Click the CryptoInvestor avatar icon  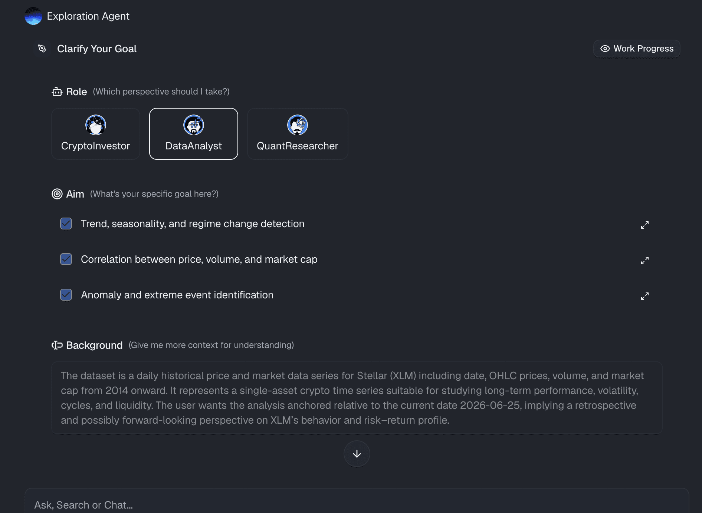pyautogui.click(x=96, y=125)
